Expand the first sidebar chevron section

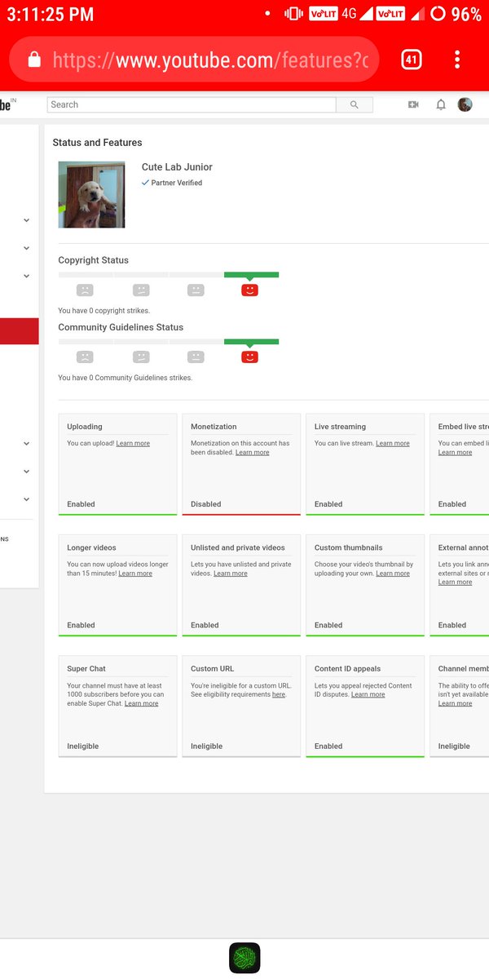click(26, 220)
